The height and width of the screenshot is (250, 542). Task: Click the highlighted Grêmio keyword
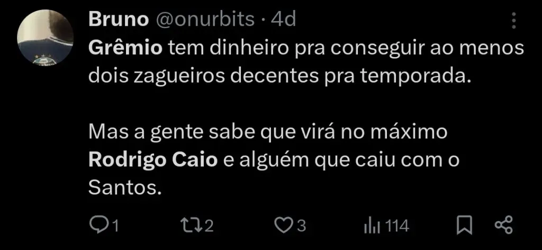click(125, 49)
